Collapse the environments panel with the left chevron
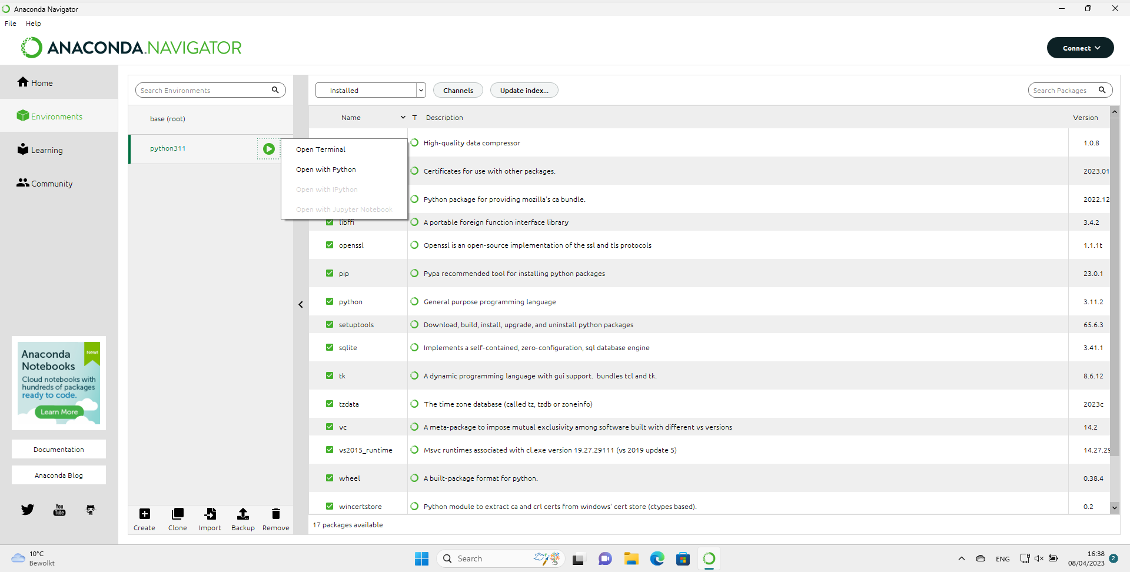Image resolution: width=1130 pixels, height=572 pixels. tap(301, 304)
